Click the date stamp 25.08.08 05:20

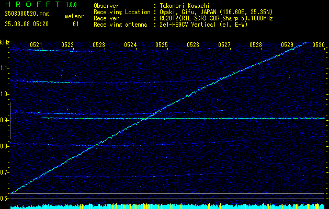pos(27,24)
